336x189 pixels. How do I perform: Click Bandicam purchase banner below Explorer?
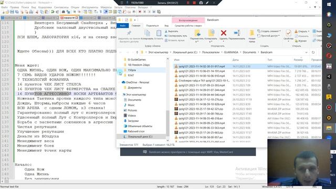point(188,152)
